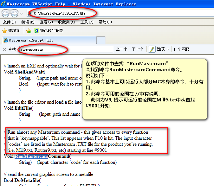Image resolution: width=214 pixels, height=186 pixels.
Task: Toggle the highlight-all-matches pencil icon
Action: 152,49
